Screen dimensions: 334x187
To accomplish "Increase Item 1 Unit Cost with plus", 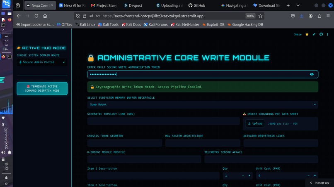I will coord(315,175).
